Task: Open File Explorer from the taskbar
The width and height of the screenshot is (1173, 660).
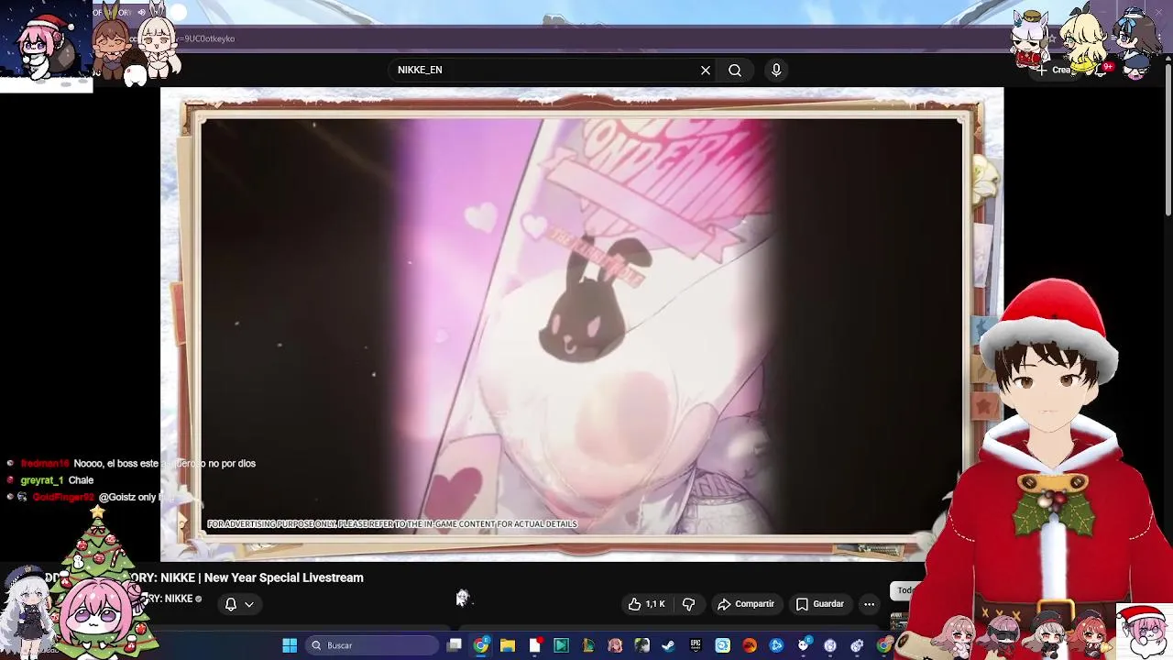Action: pyautogui.click(x=508, y=645)
